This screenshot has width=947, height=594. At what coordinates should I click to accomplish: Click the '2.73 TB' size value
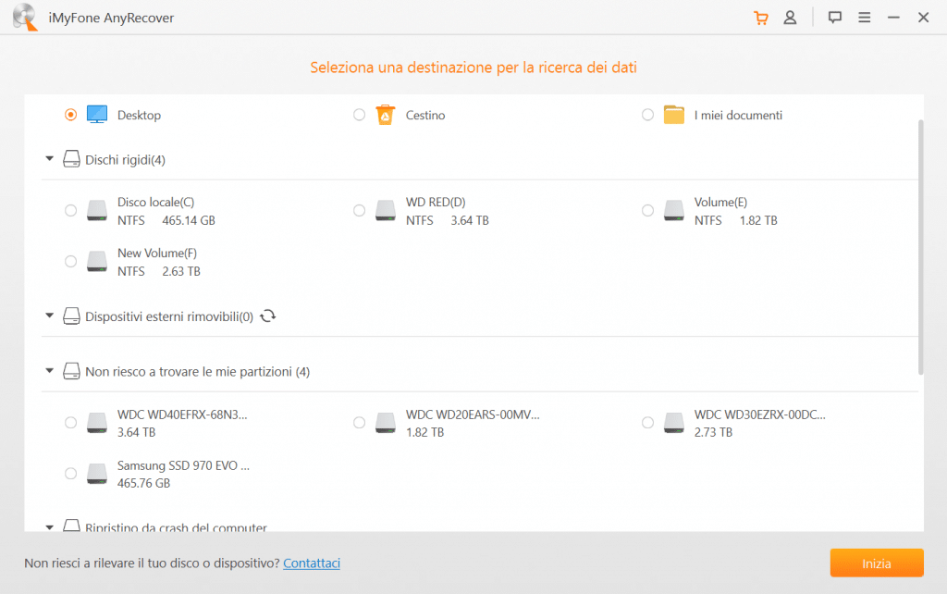click(713, 433)
